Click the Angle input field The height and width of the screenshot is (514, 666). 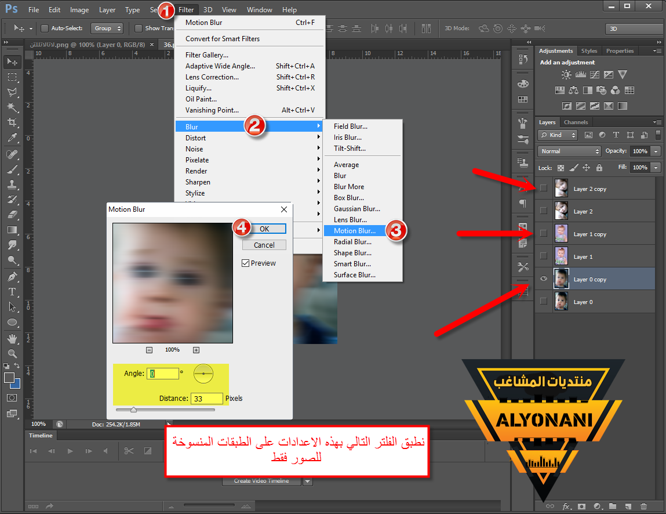(163, 374)
